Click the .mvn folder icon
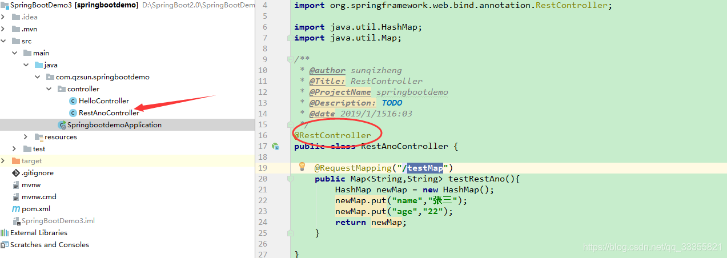This screenshot has width=727, height=258. [16, 29]
